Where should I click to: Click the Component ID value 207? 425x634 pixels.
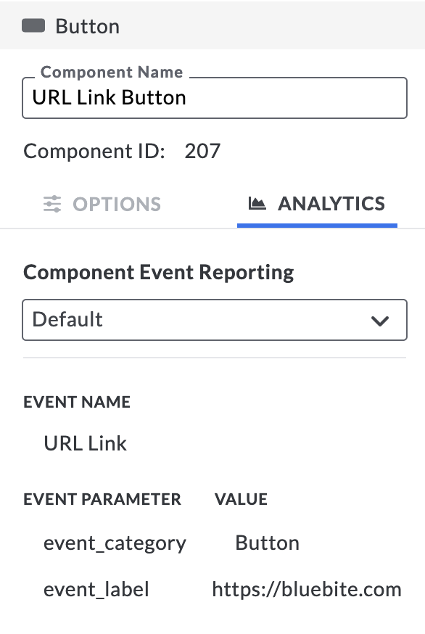(x=202, y=151)
